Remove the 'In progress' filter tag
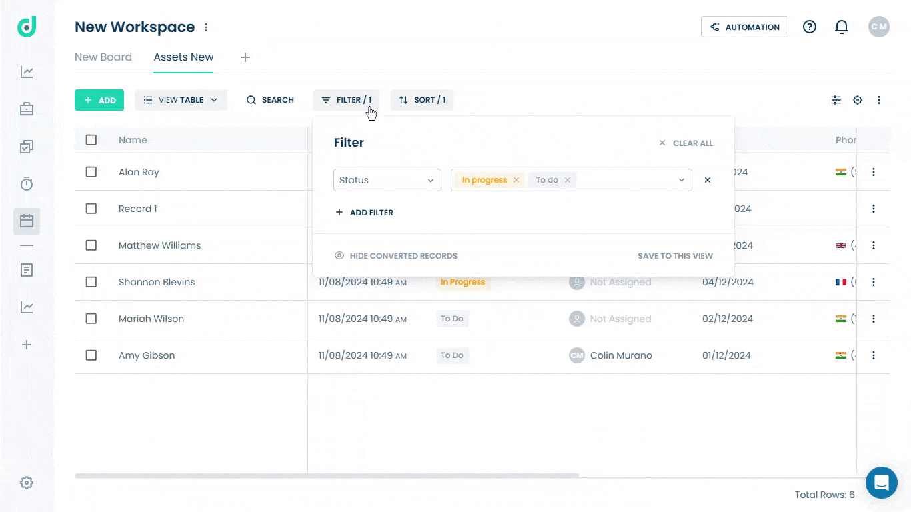This screenshot has width=911, height=512. (x=516, y=180)
